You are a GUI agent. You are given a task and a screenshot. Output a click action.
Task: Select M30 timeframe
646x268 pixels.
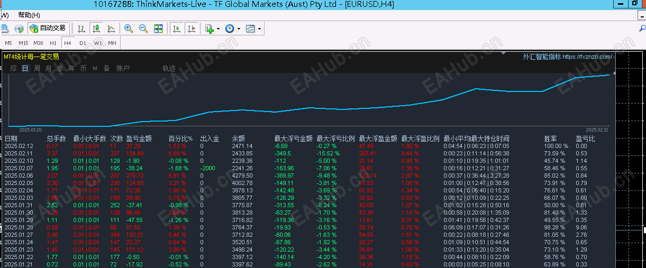coord(38,43)
